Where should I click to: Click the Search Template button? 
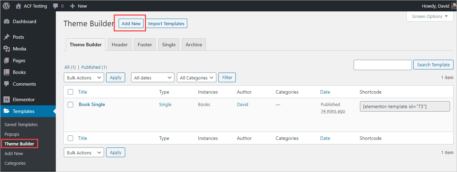[x=433, y=65]
